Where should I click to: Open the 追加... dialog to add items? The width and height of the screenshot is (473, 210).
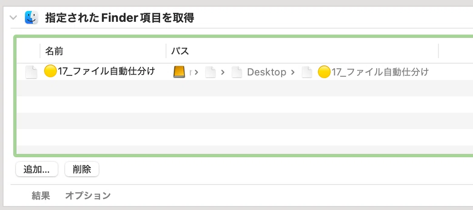coord(36,170)
